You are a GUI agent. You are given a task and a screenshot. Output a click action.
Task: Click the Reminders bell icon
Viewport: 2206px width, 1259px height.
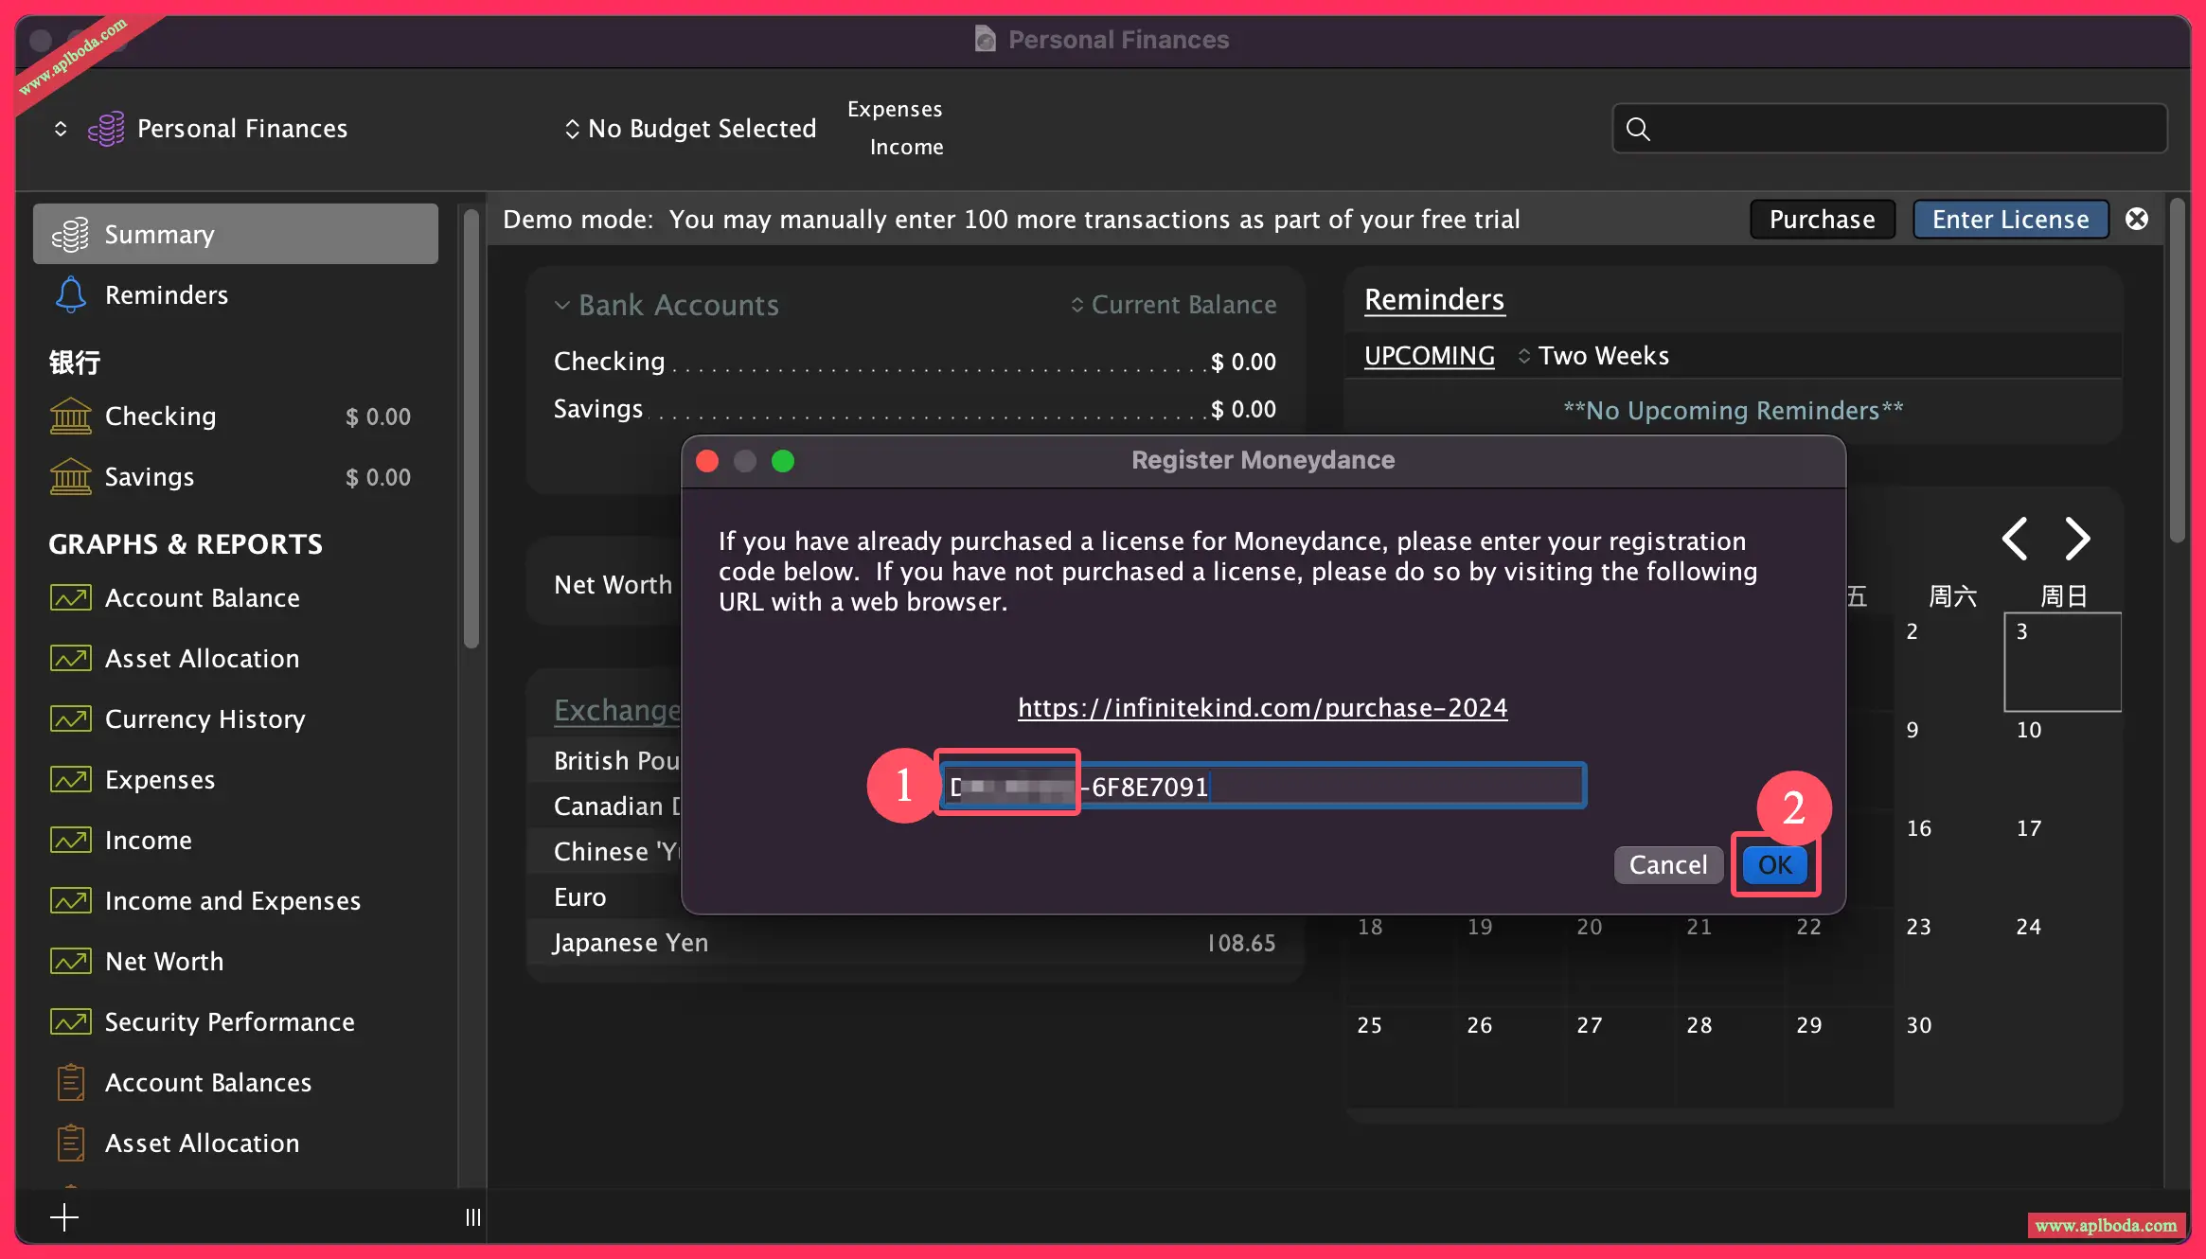point(70,295)
